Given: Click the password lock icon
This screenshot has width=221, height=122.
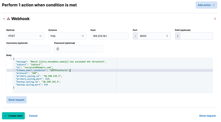Looking at the screenshot, I should pos(58,49).
